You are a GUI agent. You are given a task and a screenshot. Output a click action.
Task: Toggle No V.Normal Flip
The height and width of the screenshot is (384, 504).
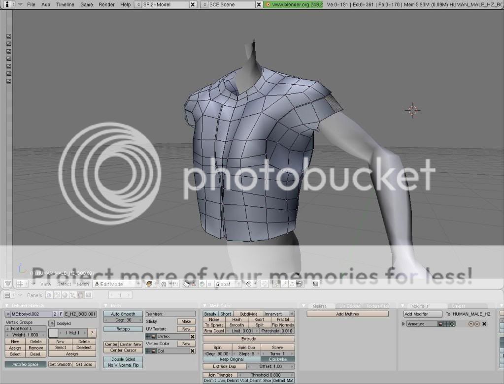[123, 365]
